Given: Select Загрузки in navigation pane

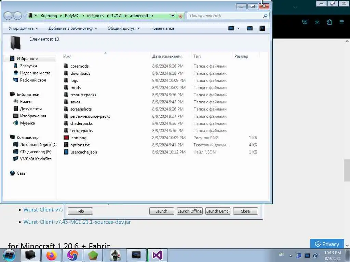Looking at the screenshot, I should point(28,66).
